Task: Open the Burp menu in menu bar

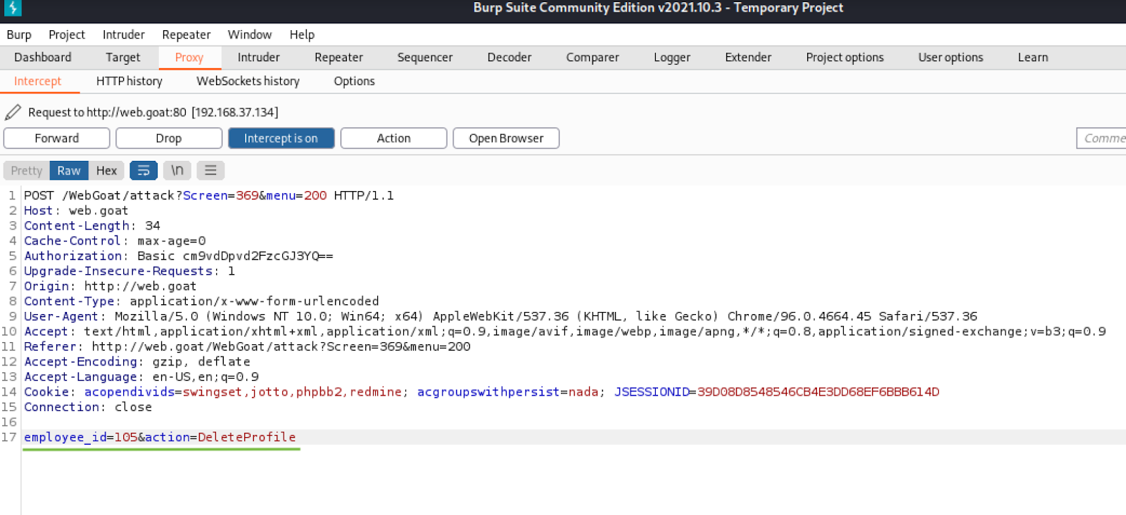Action: 19,34
